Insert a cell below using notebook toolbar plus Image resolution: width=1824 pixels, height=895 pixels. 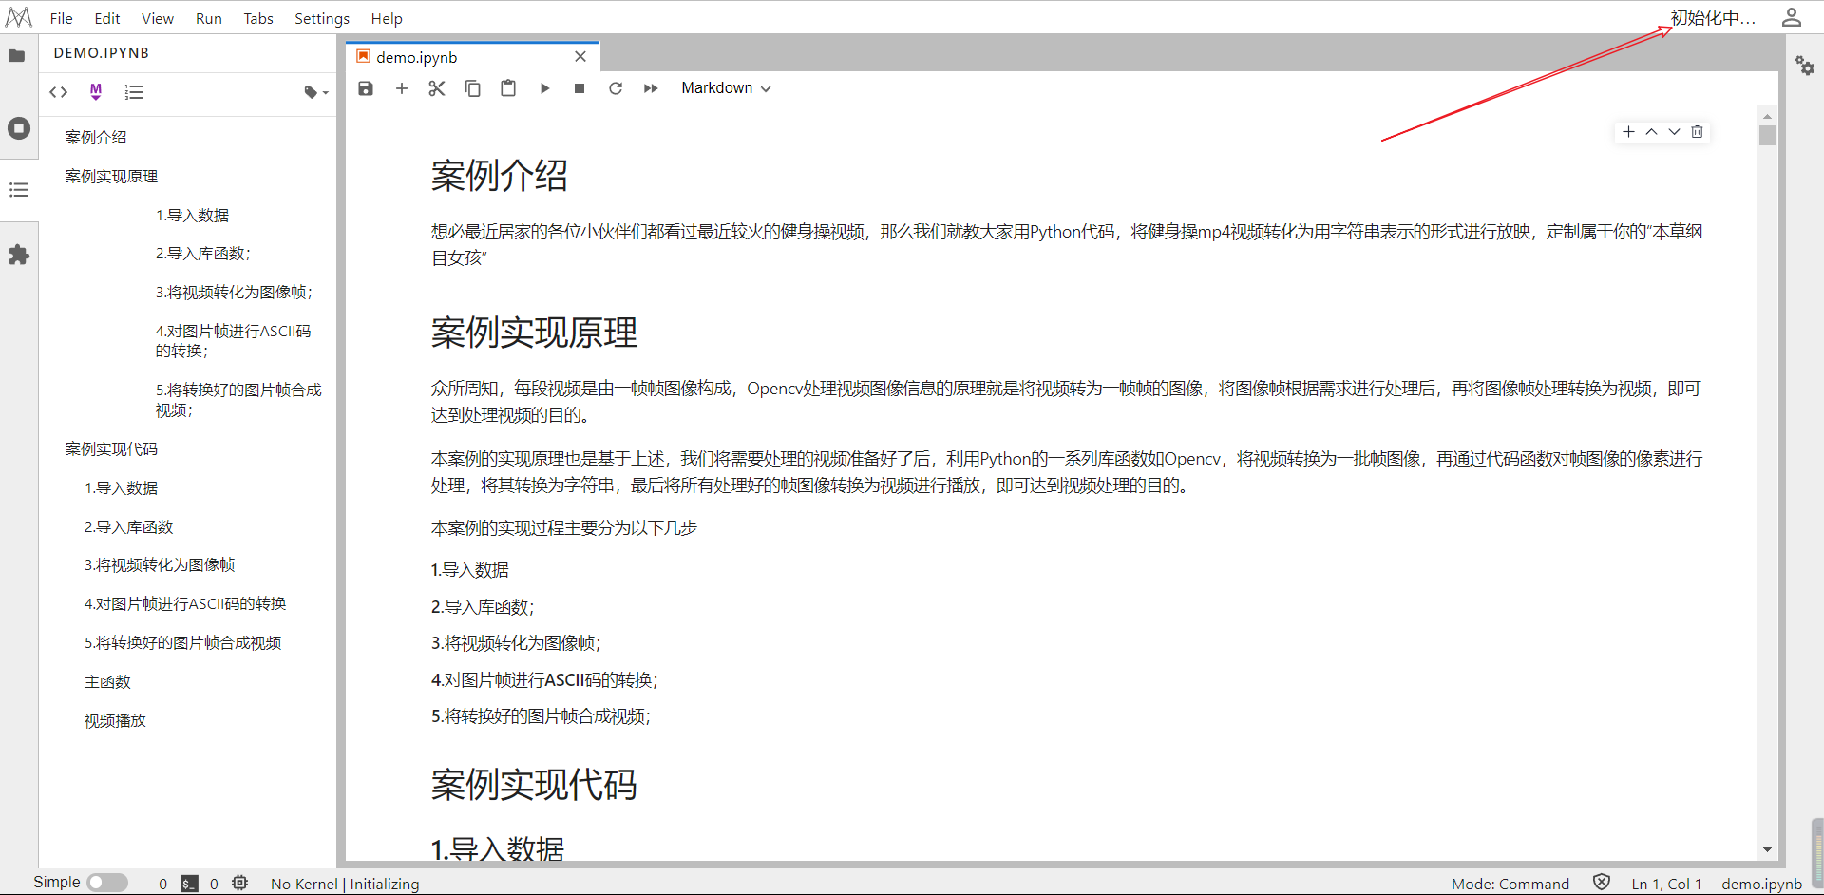(402, 88)
